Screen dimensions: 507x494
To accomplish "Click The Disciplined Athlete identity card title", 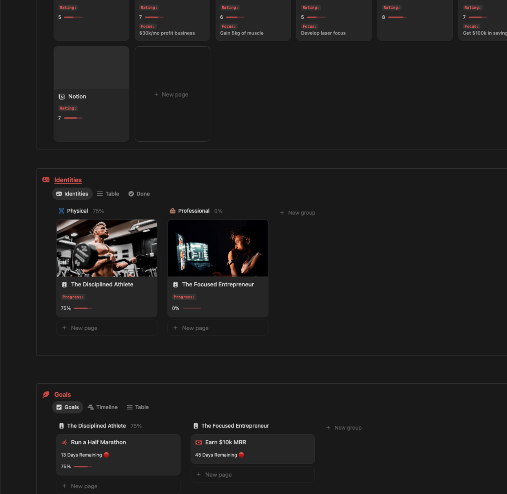I will [102, 284].
